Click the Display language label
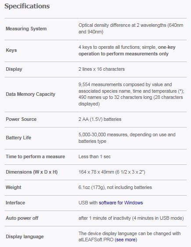Image resolution: width=191 pixels, height=247 pixels. pos(25,236)
